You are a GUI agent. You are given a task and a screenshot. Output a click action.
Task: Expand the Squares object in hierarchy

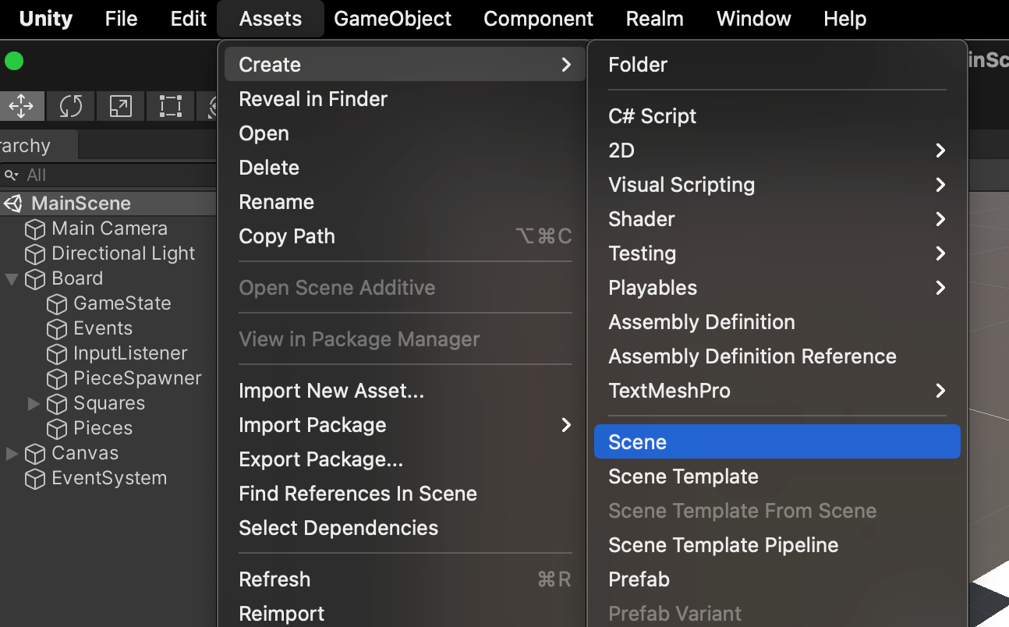(34, 404)
